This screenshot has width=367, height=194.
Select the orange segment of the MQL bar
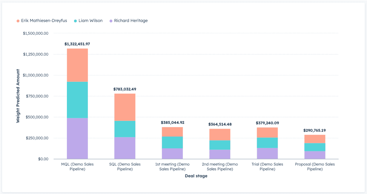77,64
